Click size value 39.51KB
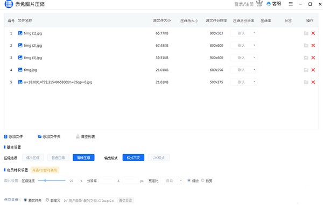The height and width of the screenshot is (205, 323). point(162,58)
